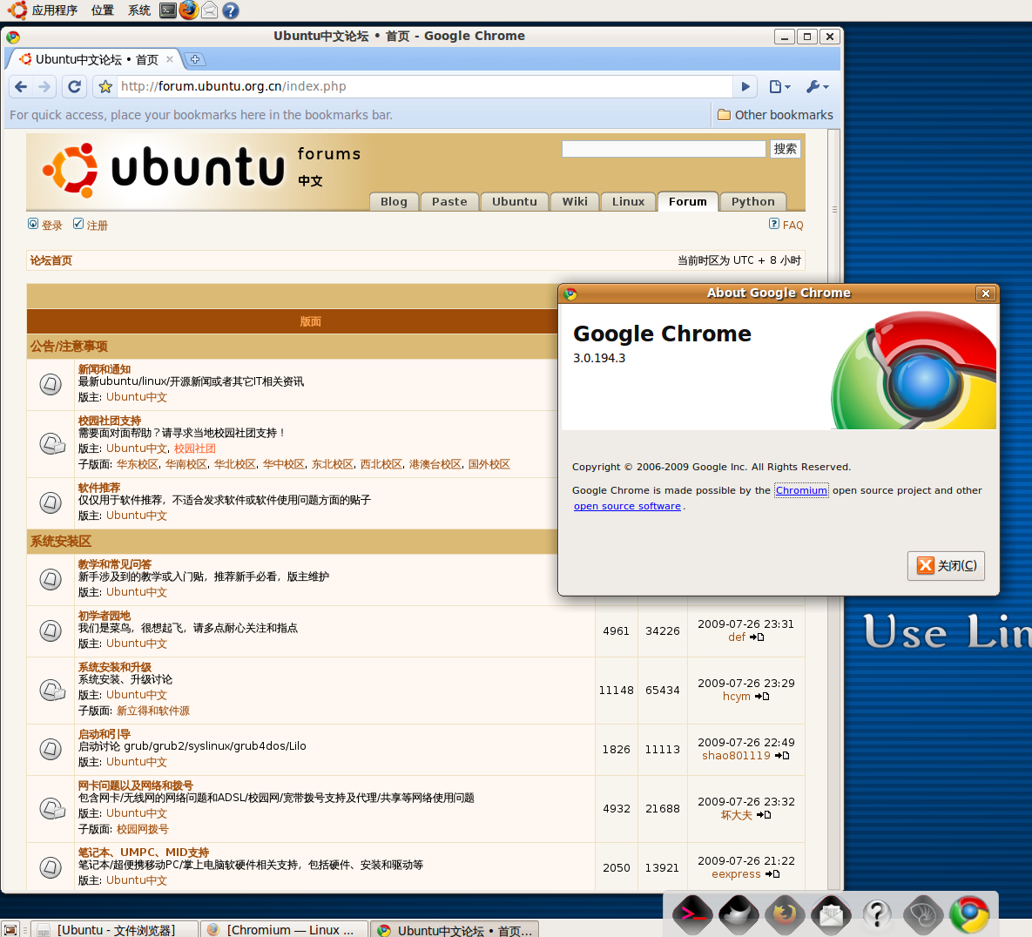Open the 网卡问题以及网络和拨号 forum
Image resolution: width=1032 pixels, height=937 pixels.
pos(135,785)
